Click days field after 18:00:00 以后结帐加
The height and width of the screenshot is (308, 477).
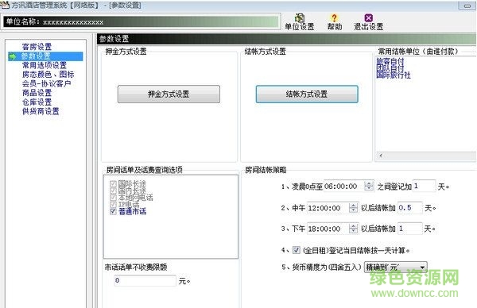pyautogui.click(x=409, y=229)
